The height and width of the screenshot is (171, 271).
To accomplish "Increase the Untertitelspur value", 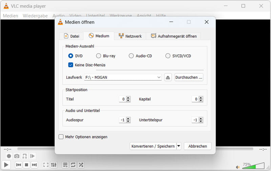I will point(201,119).
